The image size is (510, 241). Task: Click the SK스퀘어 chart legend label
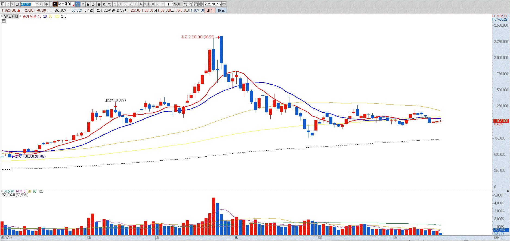[11, 16]
